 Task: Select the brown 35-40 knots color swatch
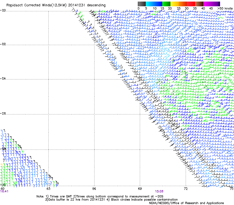[199, 4]
